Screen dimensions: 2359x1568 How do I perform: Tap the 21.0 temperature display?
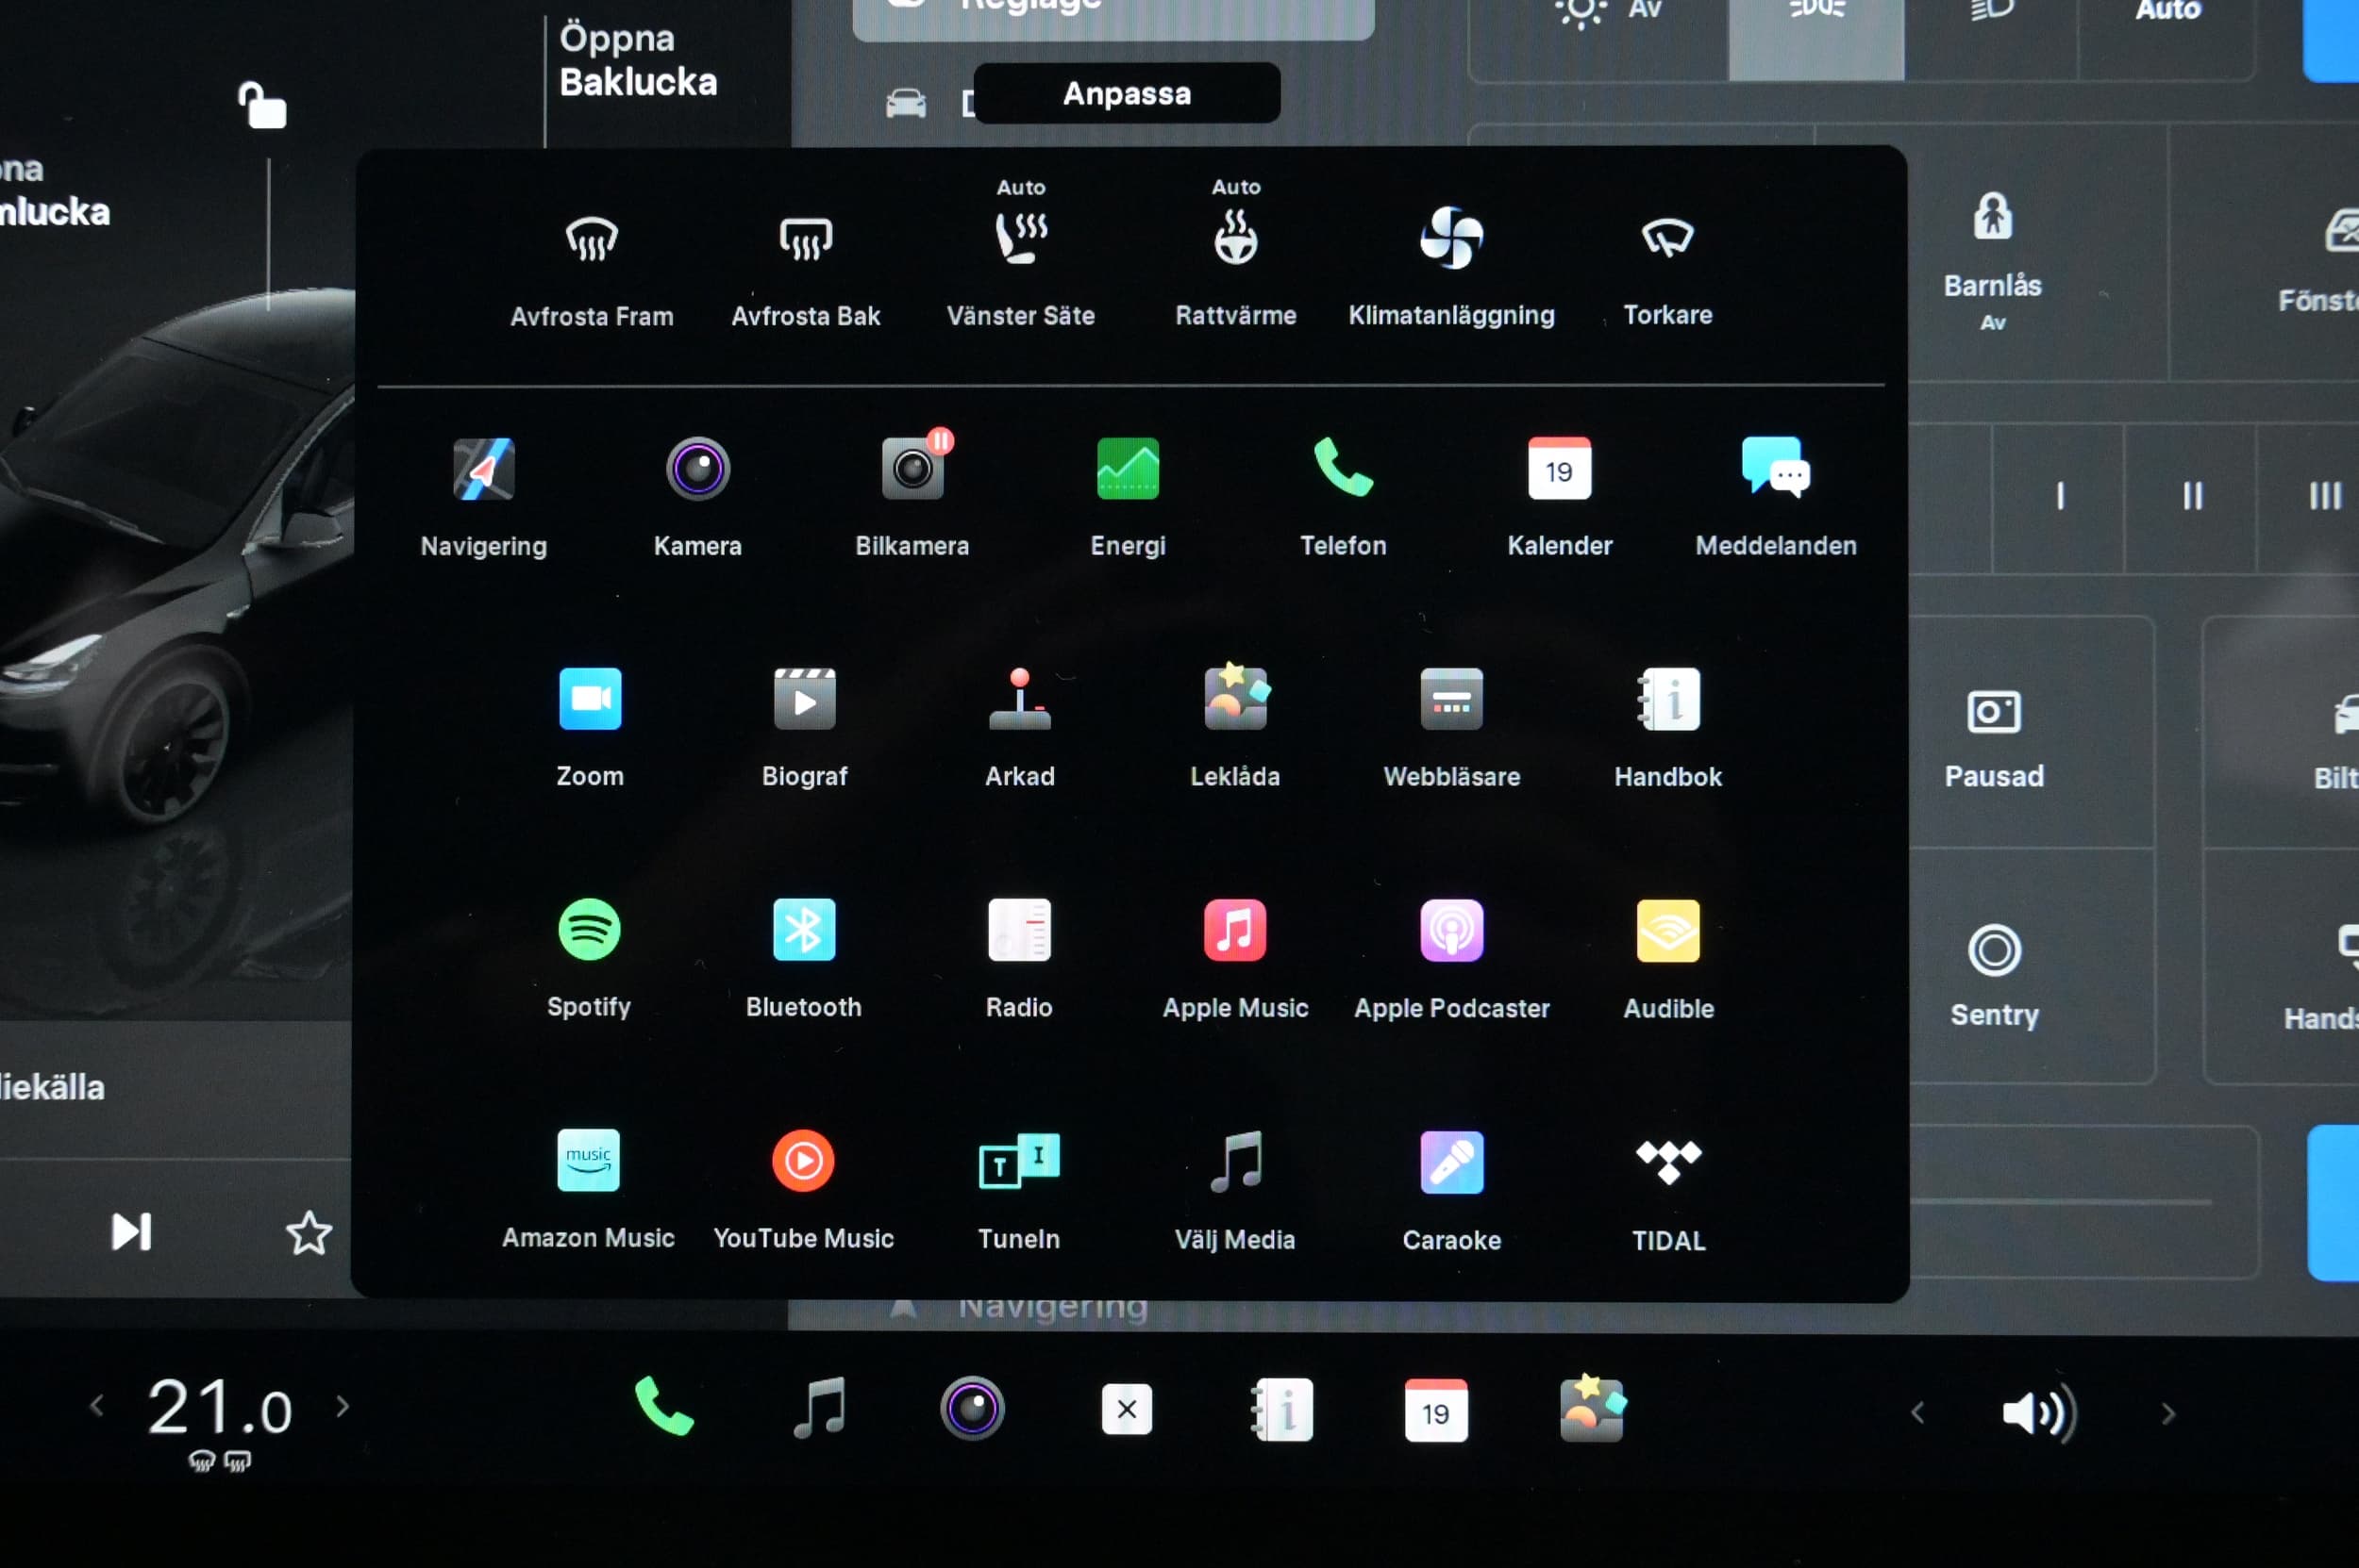click(x=220, y=1408)
